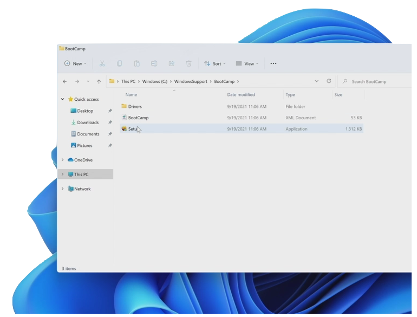Open Documents in Quick access
The width and height of the screenshot is (417, 317).
point(88,134)
